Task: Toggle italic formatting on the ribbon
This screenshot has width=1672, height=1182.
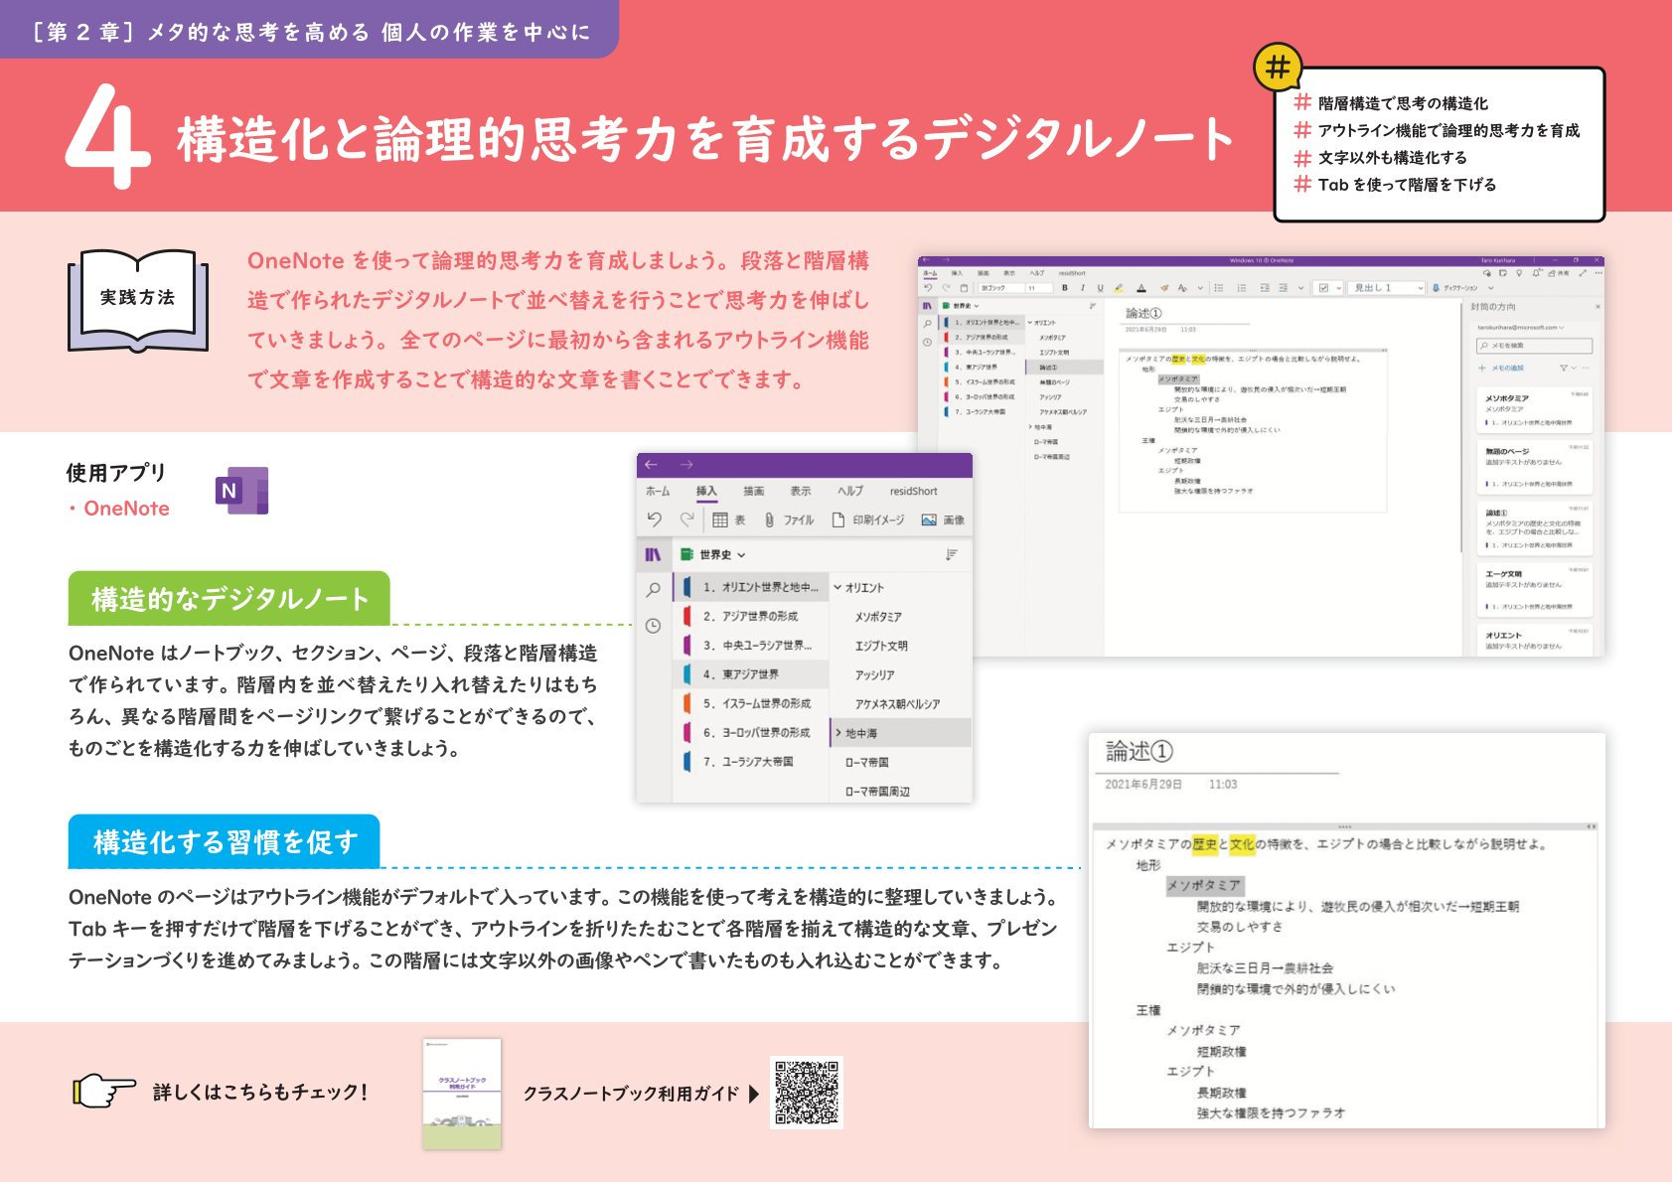Action: (1084, 288)
